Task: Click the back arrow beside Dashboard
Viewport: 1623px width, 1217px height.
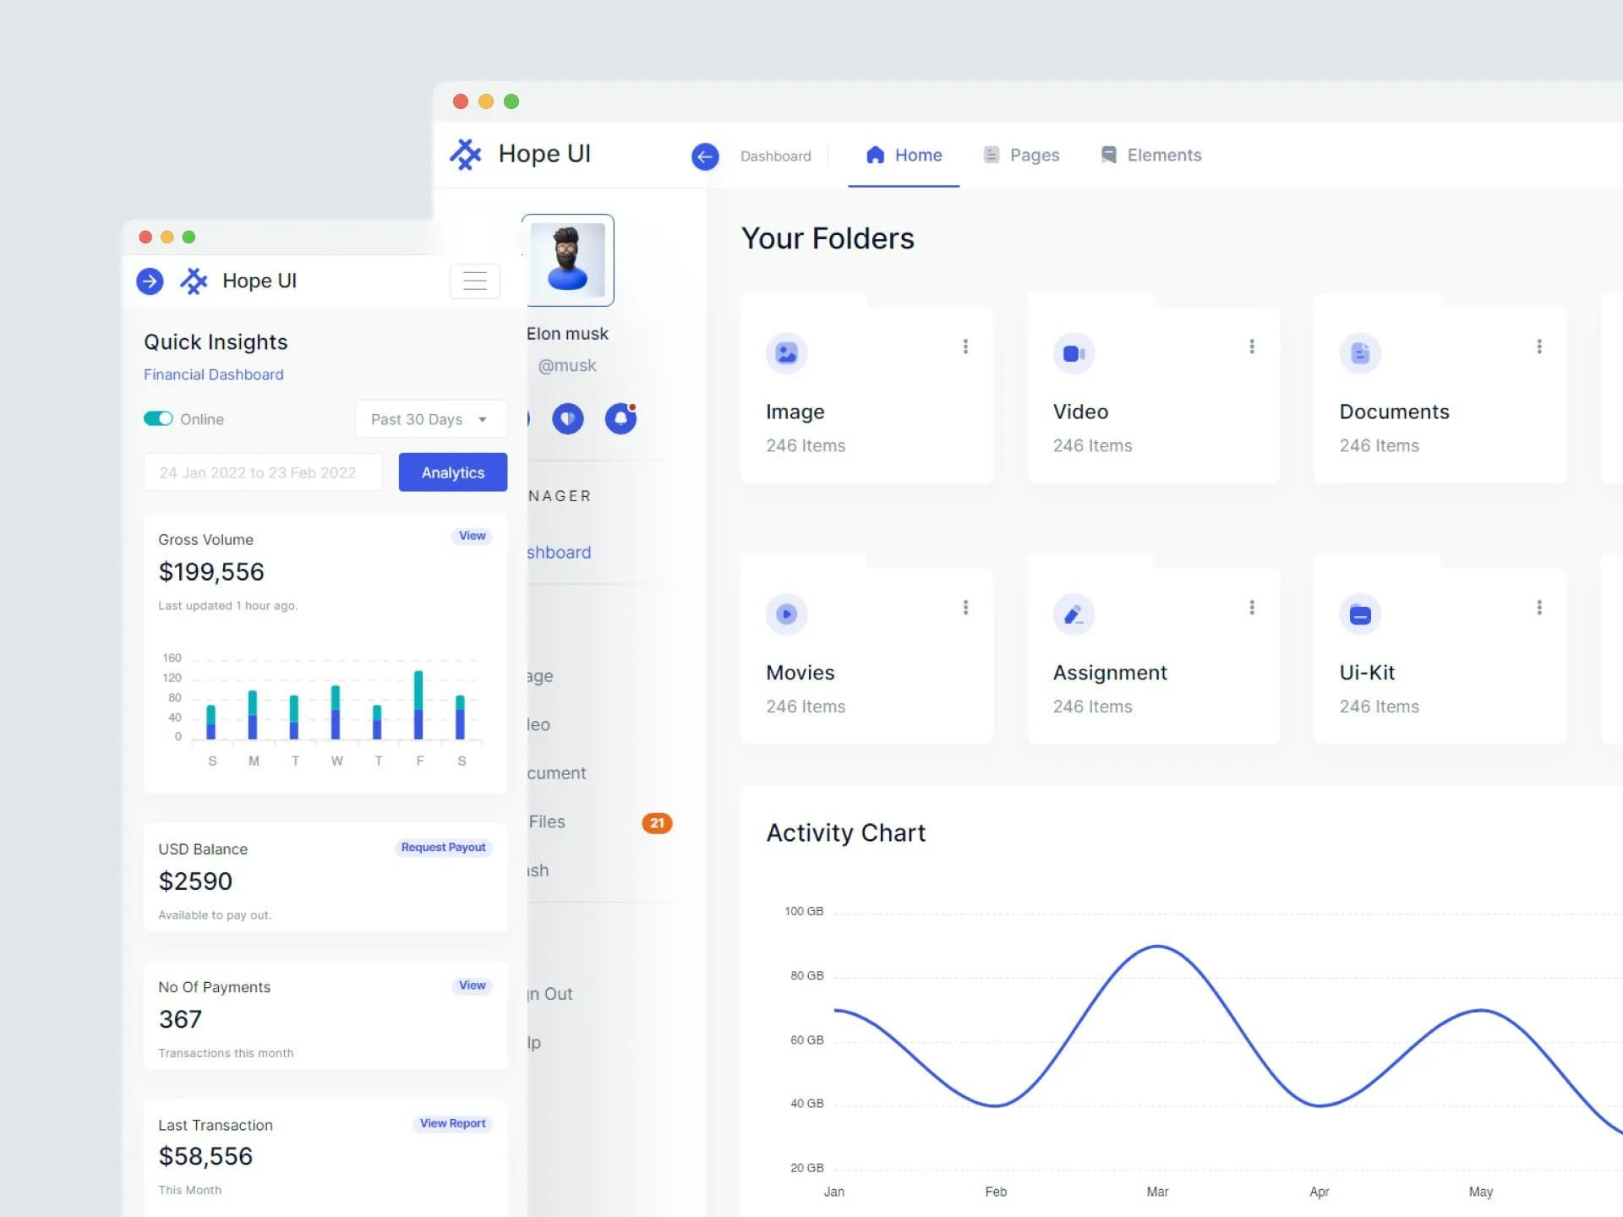Action: [704, 157]
